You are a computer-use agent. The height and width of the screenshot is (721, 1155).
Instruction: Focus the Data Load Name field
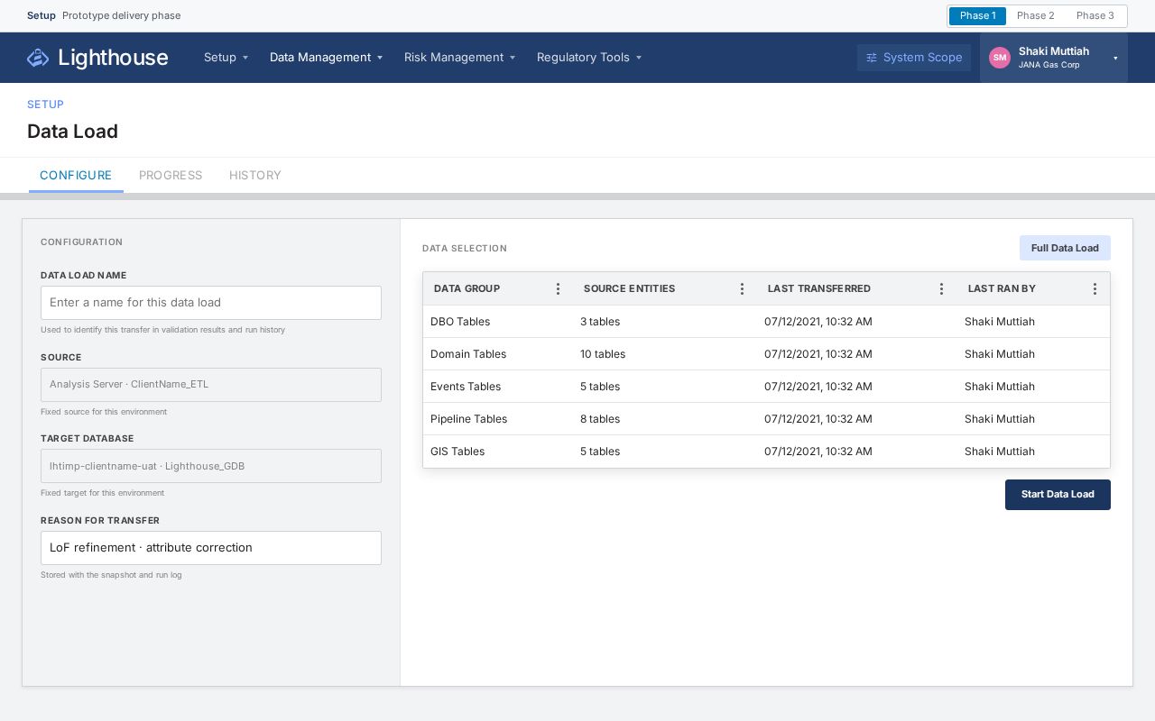coord(211,303)
